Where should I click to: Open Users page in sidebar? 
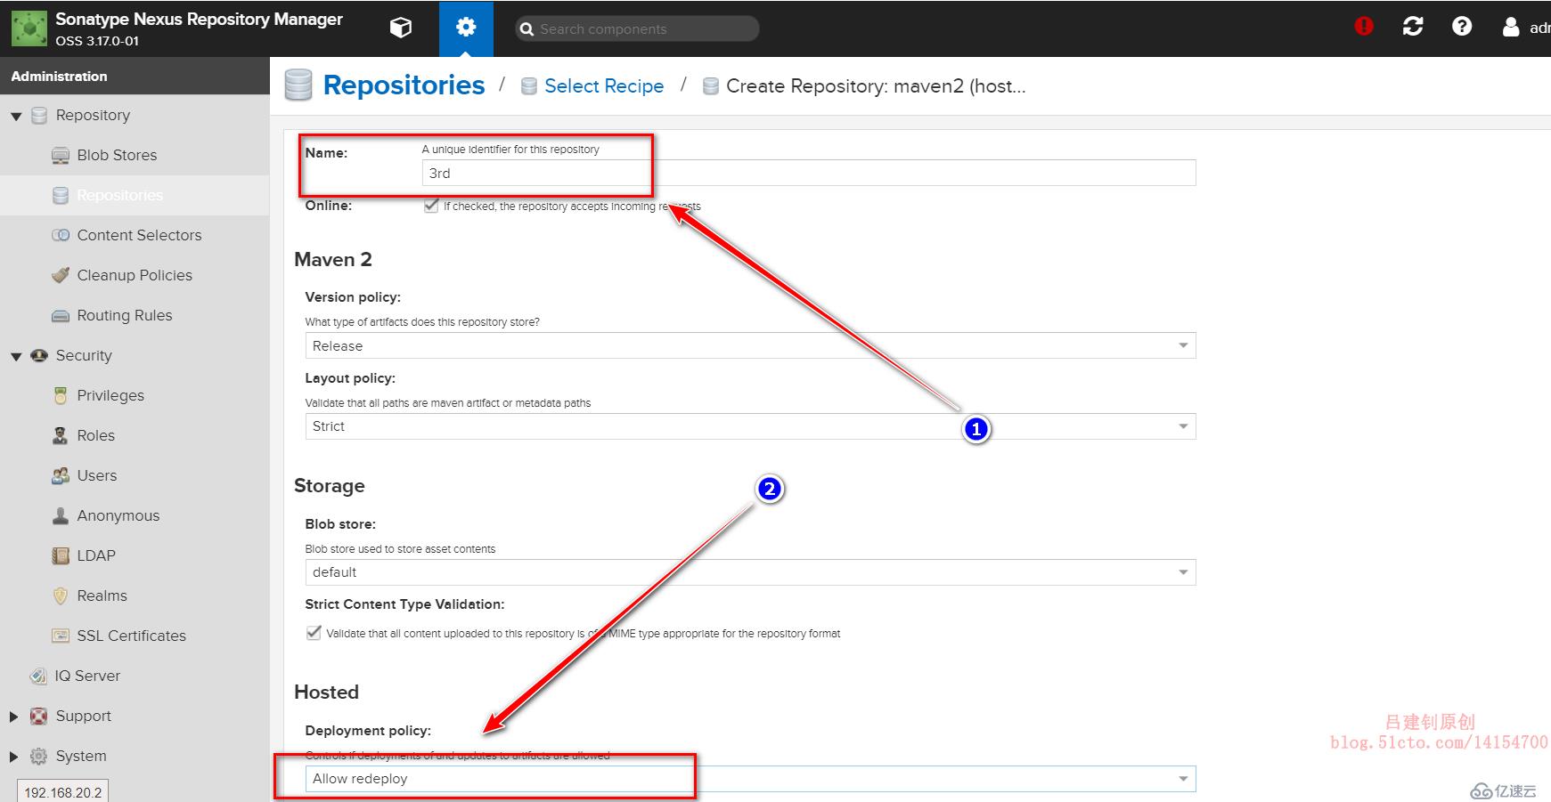pos(97,475)
